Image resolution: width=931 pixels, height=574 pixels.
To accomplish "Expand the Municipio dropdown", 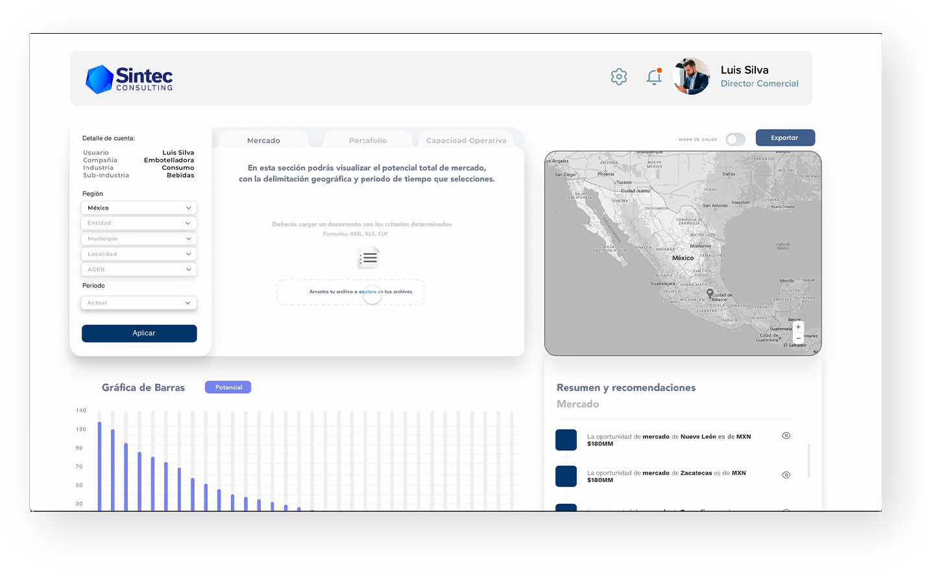I will pyautogui.click(x=139, y=239).
